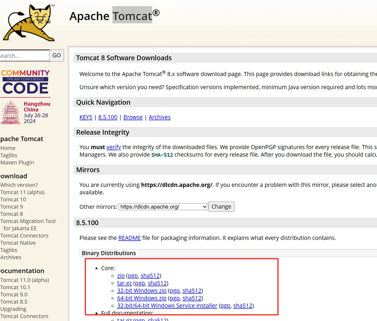Open the Which version? sidebar link

[19, 185]
